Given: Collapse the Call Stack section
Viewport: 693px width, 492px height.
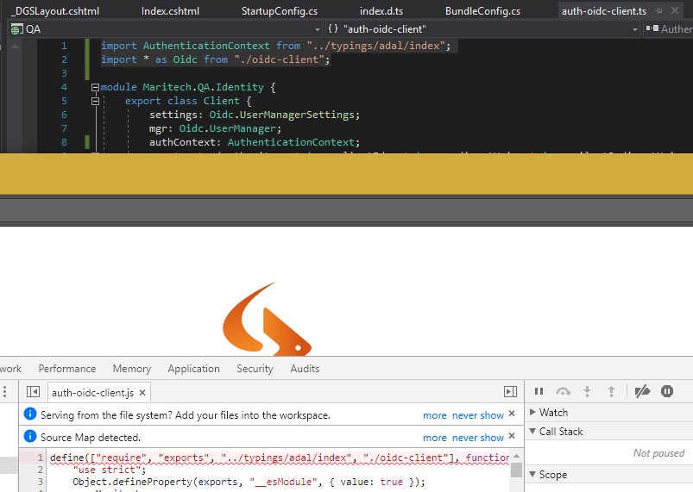Looking at the screenshot, I should [x=532, y=431].
